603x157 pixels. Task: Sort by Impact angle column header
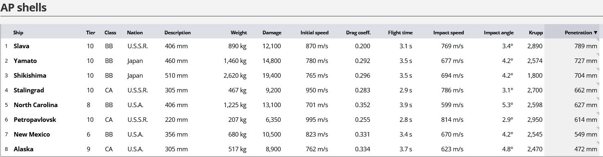coord(499,33)
